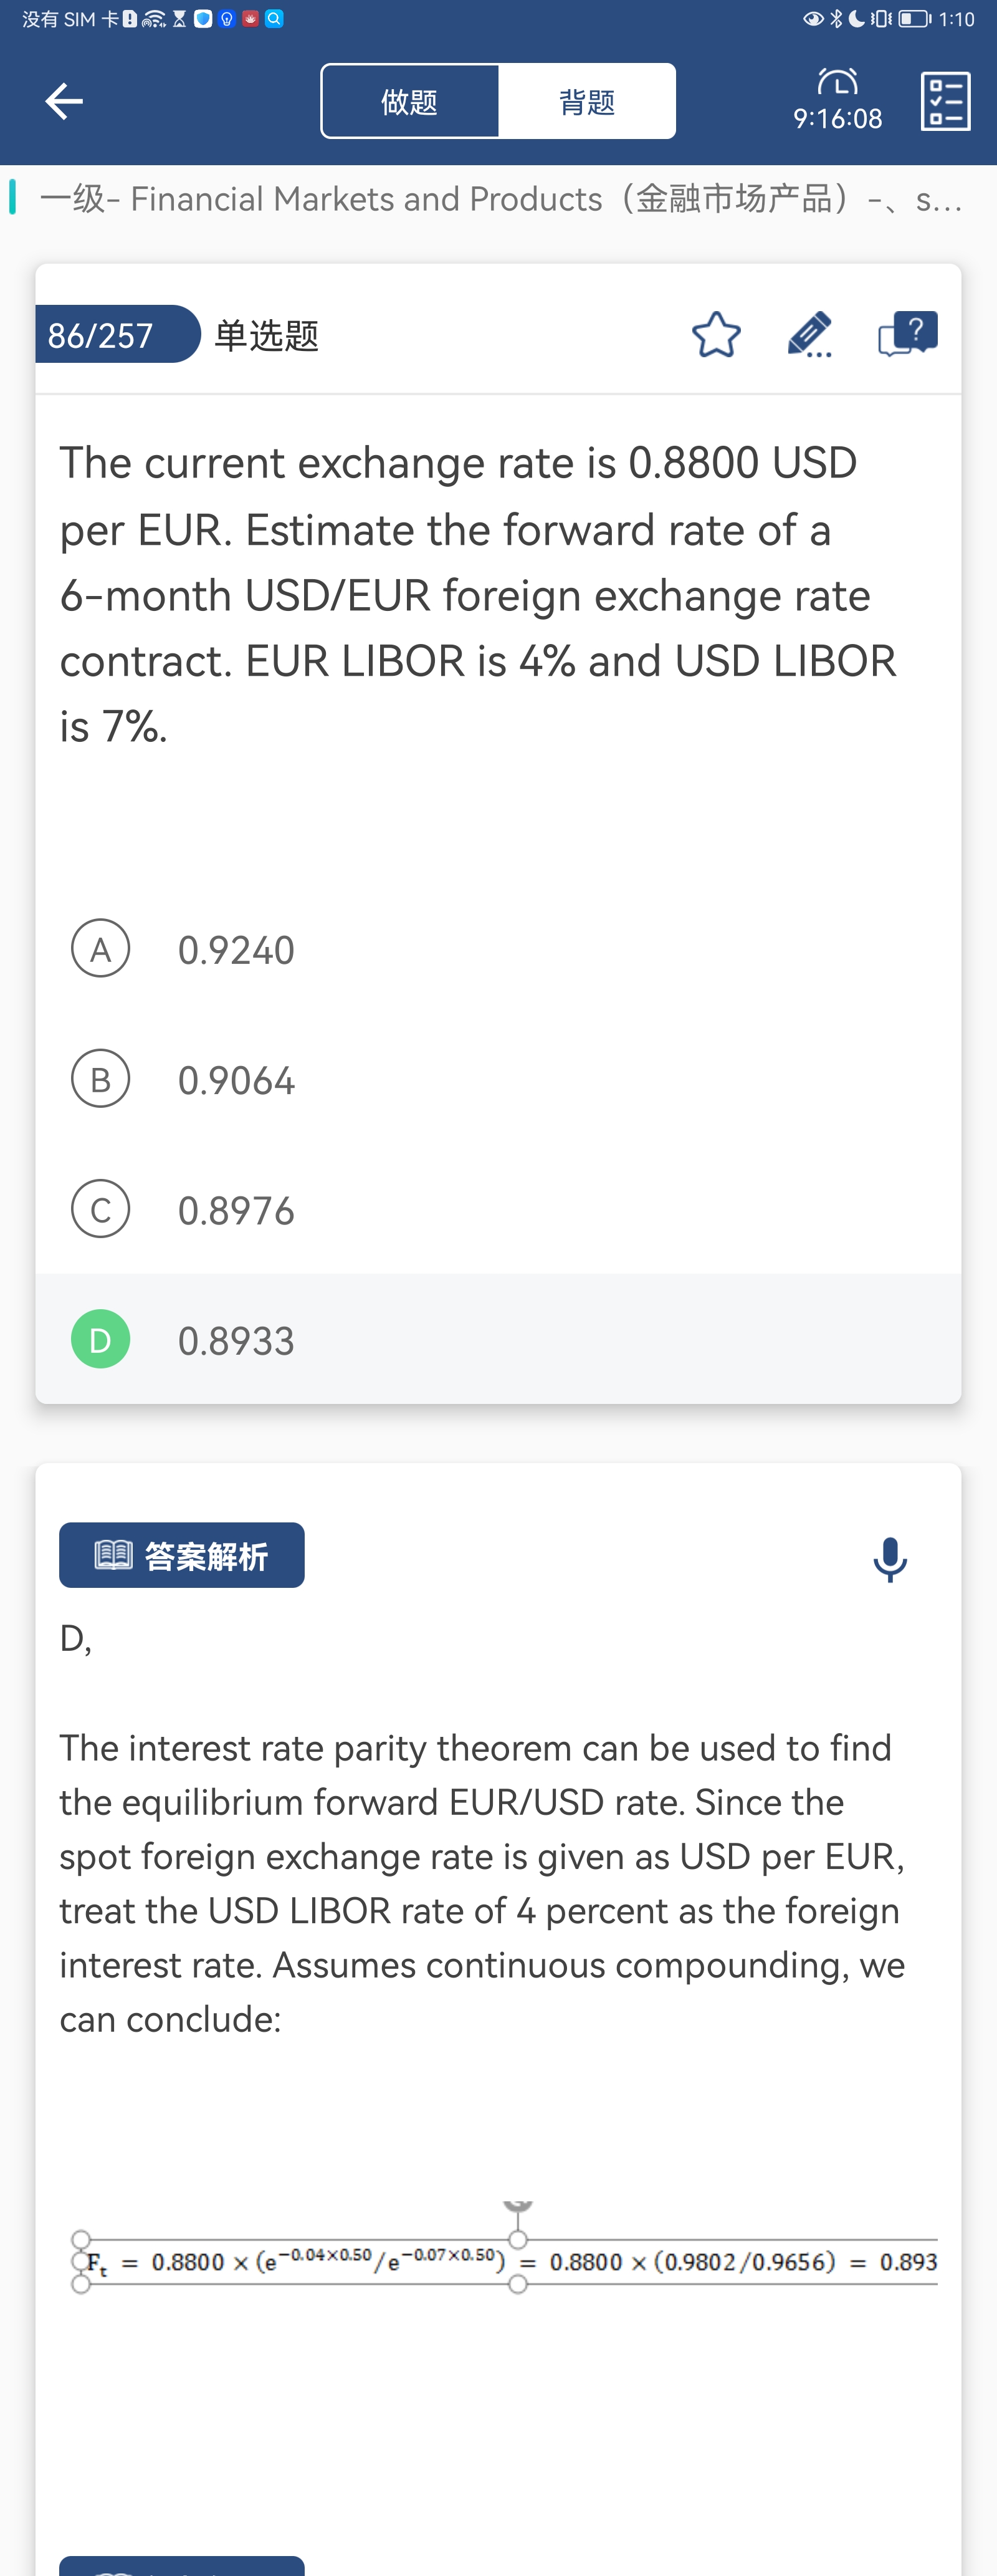Viewport: 997px width, 2576px height.
Task: Tap the answer text 0.9064
Action: 236,1080
